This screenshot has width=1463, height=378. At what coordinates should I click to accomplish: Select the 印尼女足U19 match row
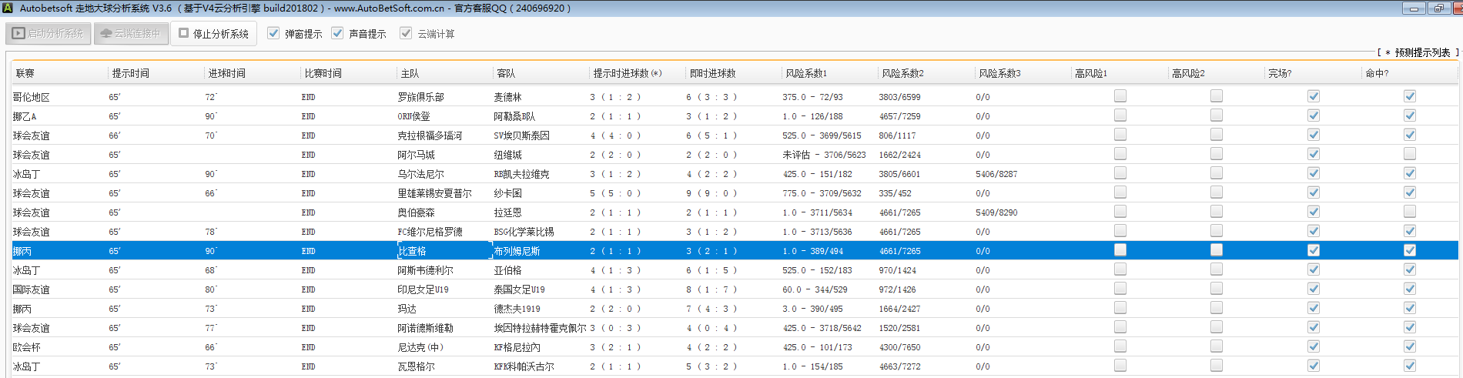click(x=423, y=289)
